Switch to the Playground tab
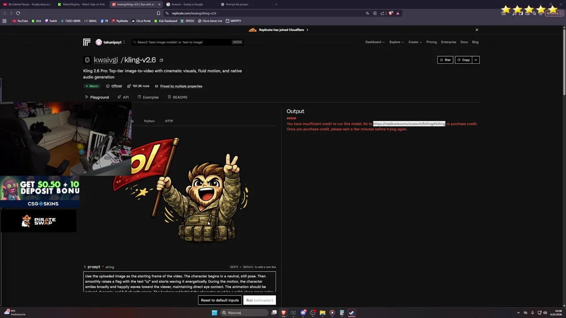Screen dimensions: 566x318 click(97, 97)
